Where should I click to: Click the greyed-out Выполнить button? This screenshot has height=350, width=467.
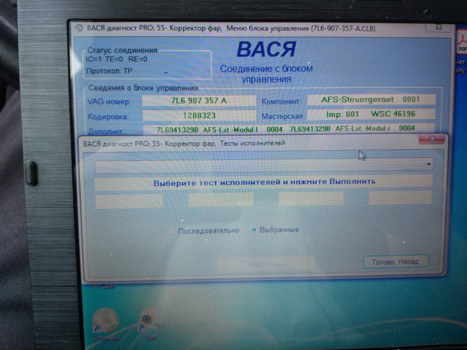click(267, 264)
